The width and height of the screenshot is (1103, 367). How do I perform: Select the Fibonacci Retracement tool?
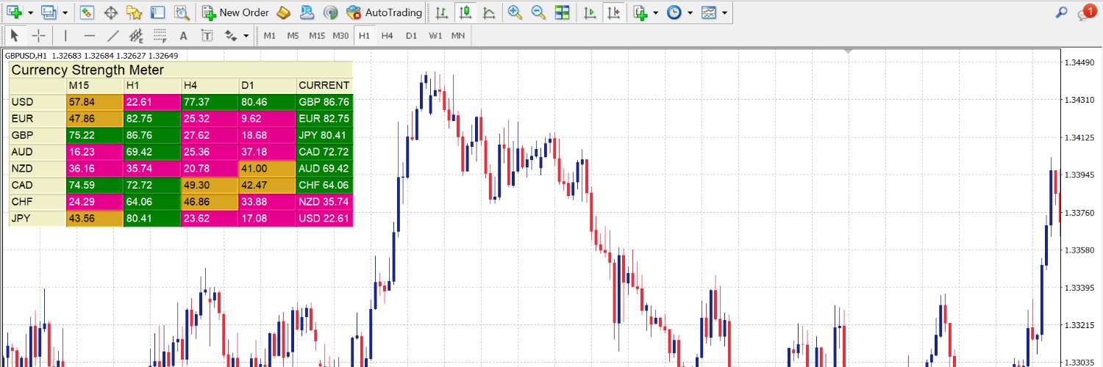[x=160, y=35]
